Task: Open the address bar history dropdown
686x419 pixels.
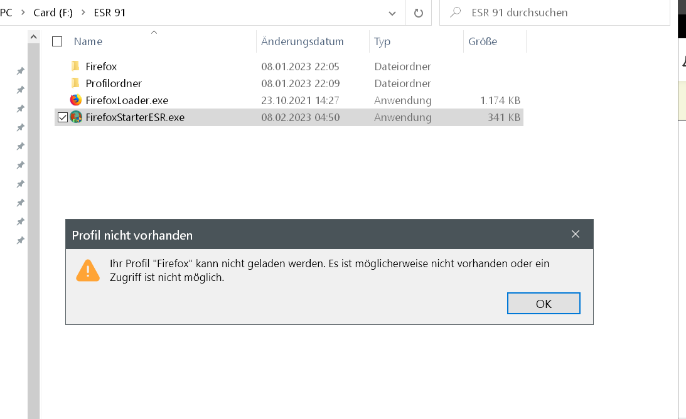Action: point(392,13)
